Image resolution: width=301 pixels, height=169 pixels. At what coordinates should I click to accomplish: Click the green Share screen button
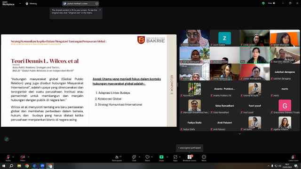click(x=161, y=158)
